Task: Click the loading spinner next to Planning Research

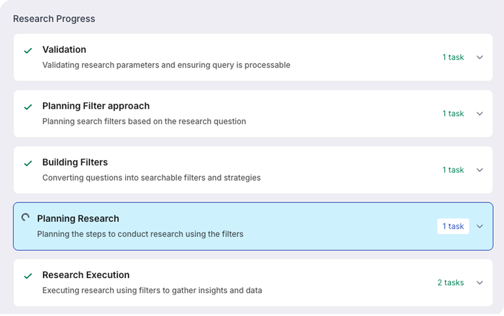Action: [x=26, y=218]
